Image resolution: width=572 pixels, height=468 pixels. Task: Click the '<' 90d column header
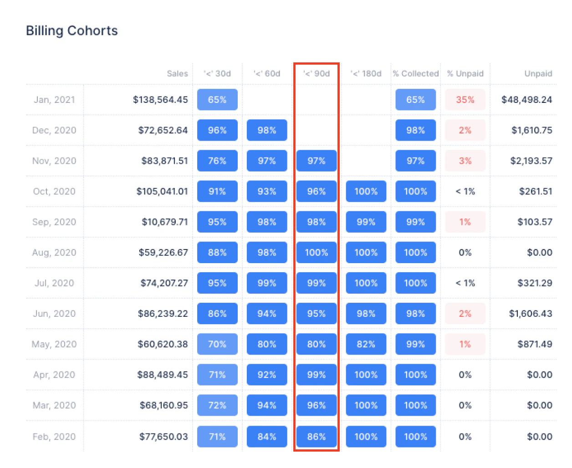317,74
